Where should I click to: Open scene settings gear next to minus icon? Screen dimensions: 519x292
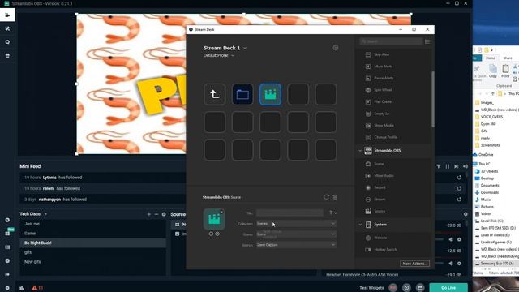(164, 214)
